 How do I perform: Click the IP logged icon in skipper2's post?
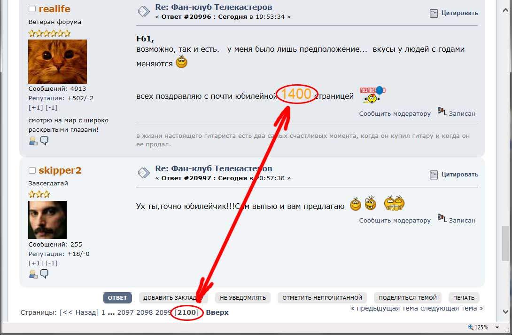[x=442, y=218]
